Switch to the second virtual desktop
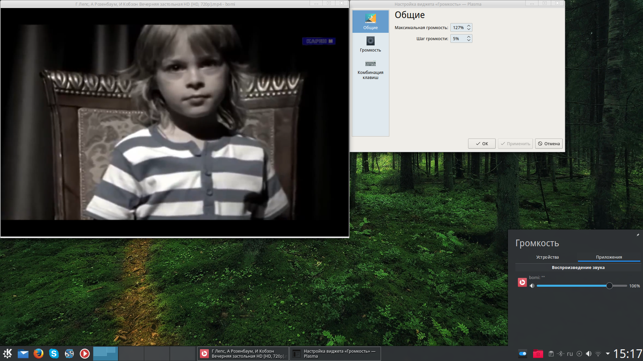 [x=131, y=353]
